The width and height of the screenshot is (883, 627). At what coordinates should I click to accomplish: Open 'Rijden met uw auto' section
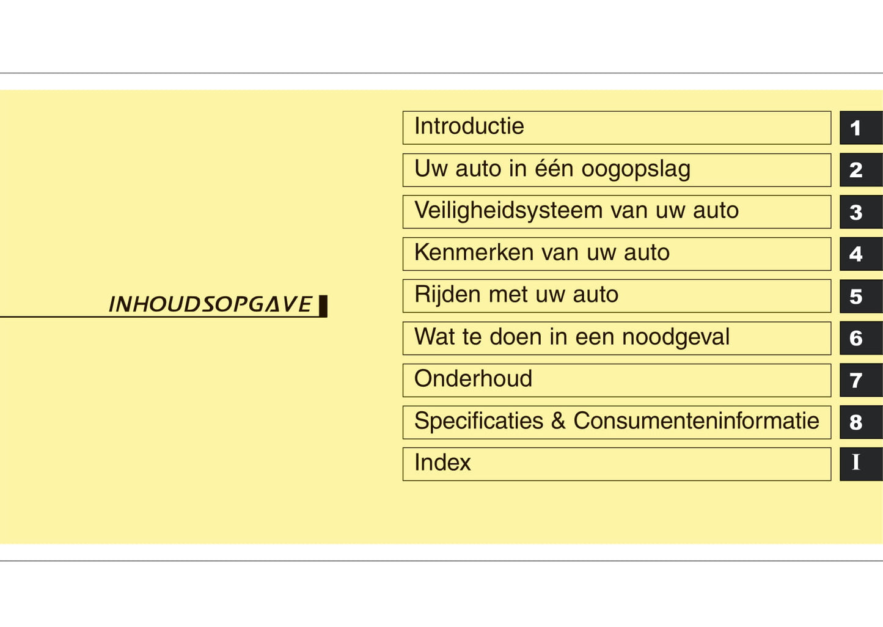(x=616, y=296)
